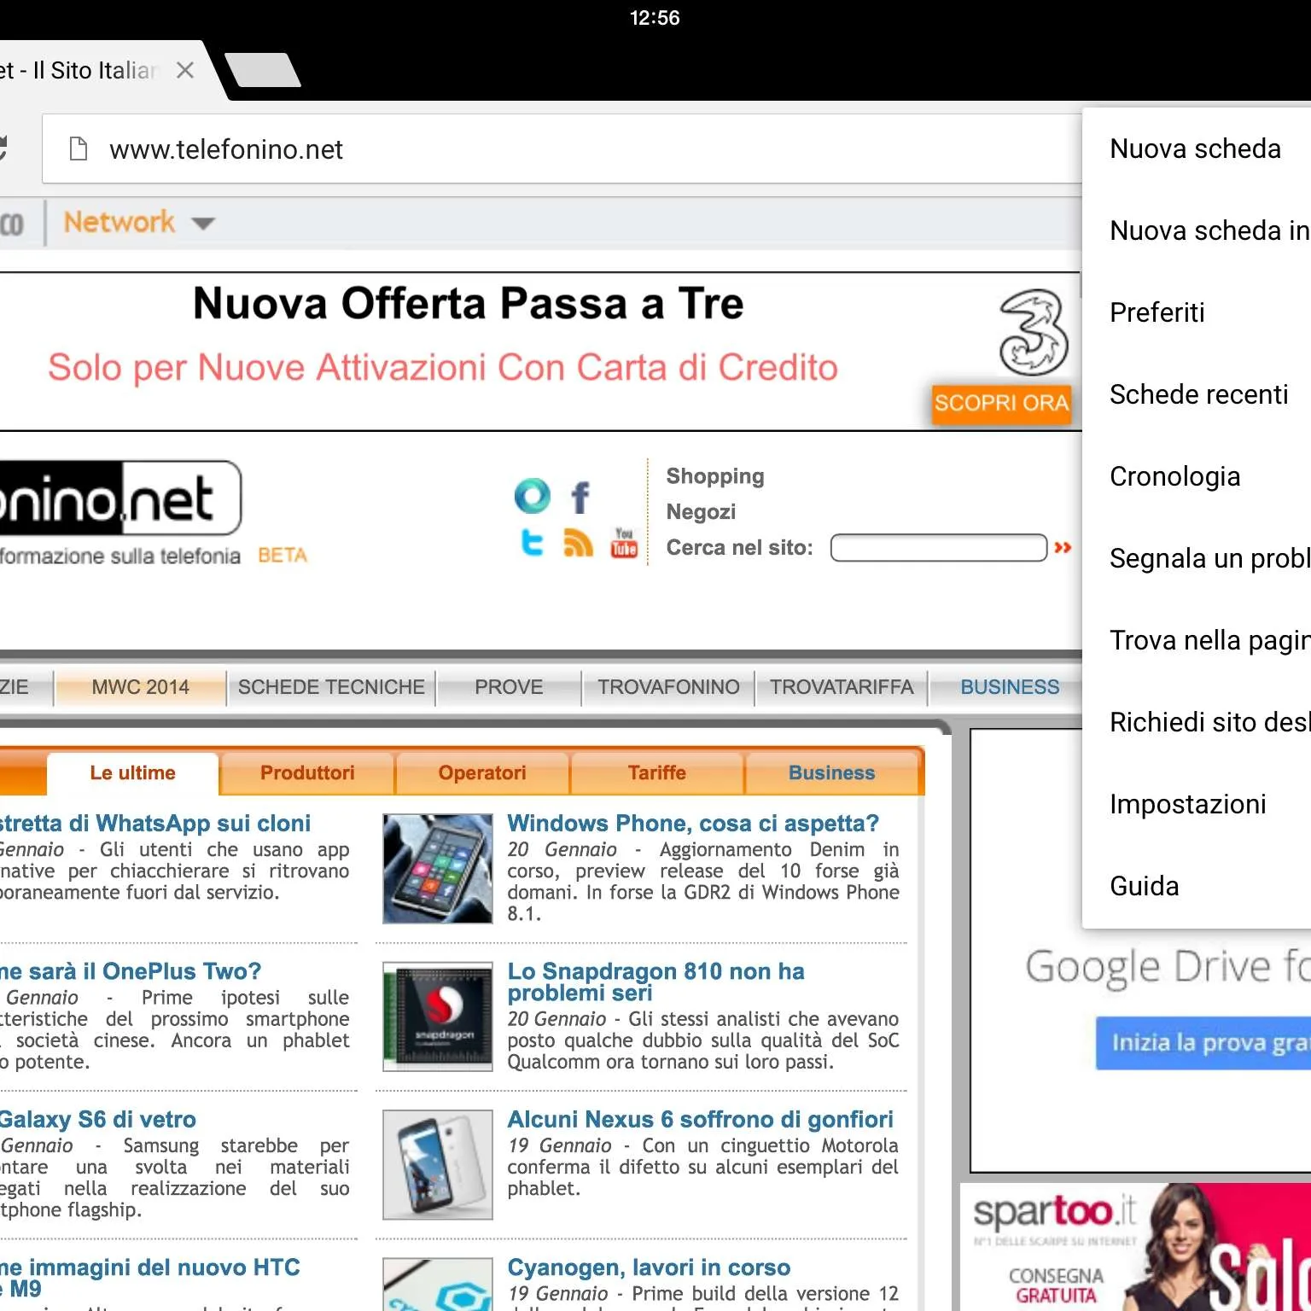The image size is (1311, 1311).
Task: Open SCHEDE TECNICHE in the navigation bar
Action: 331,687
